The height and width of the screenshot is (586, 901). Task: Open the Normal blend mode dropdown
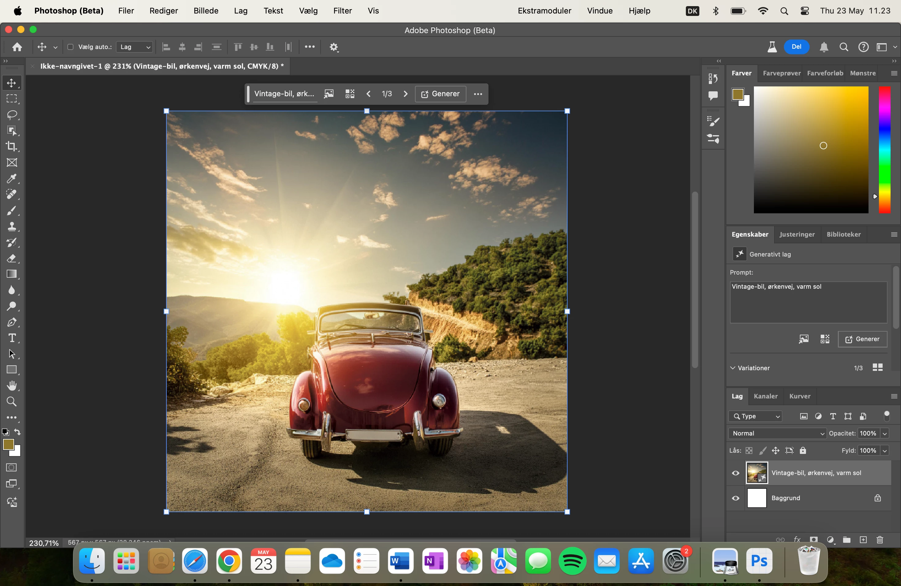point(777,433)
